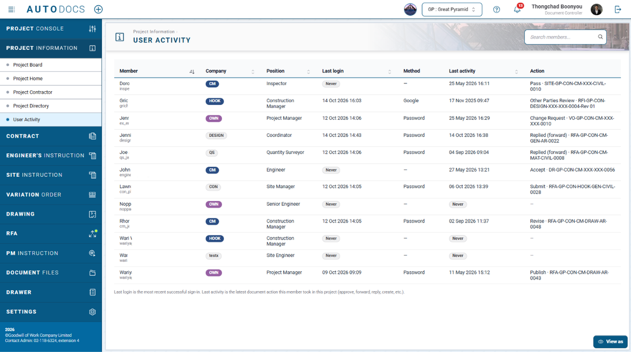Go to Project Directory
The image size is (631, 352).
(51, 106)
